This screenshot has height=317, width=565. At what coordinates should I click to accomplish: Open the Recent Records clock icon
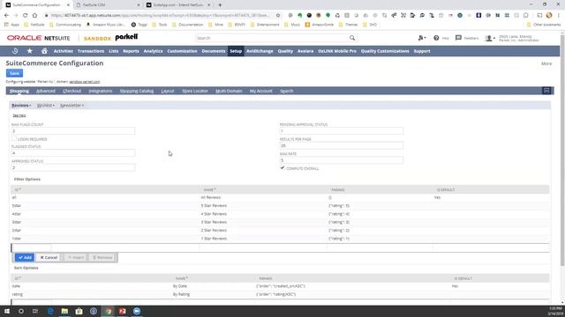click(x=15, y=51)
